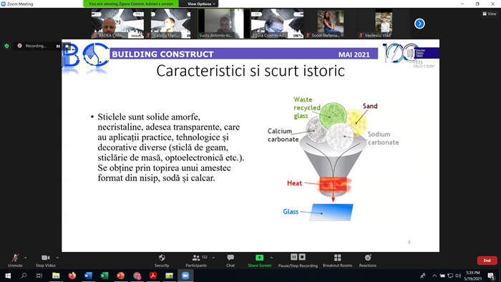Show next participants with blue arrow
The image size is (501, 282).
[x=419, y=24]
